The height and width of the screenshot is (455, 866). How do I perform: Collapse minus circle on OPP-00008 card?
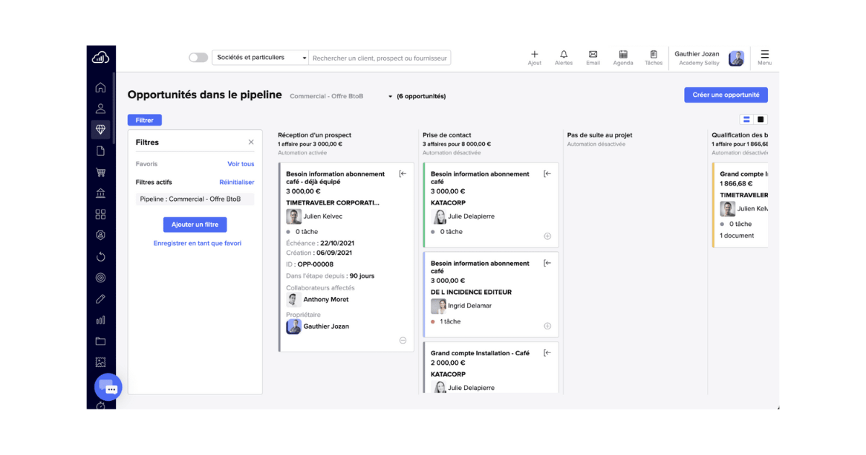pyautogui.click(x=403, y=340)
